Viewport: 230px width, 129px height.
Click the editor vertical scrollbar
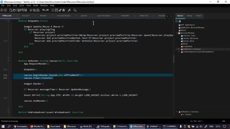tap(174, 59)
